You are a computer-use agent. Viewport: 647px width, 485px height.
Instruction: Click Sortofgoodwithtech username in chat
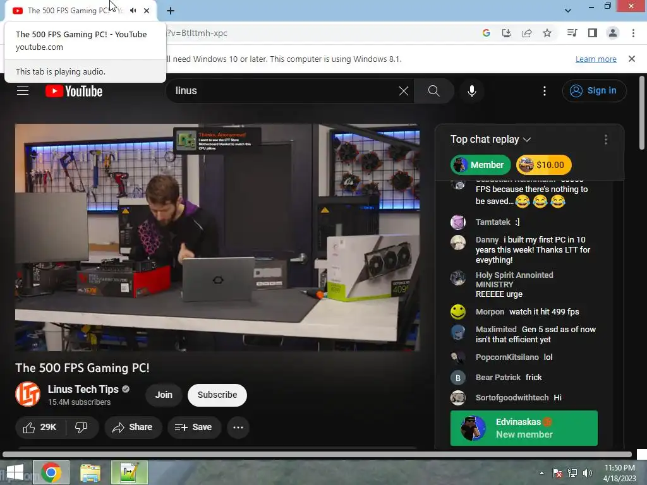pyautogui.click(x=512, y=398)
